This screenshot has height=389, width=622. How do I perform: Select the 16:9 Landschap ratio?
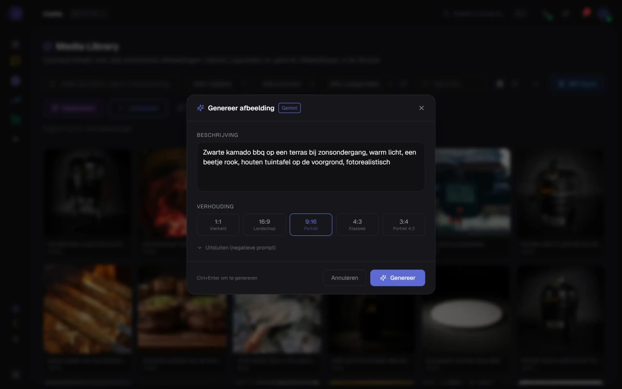coord(264,225)
